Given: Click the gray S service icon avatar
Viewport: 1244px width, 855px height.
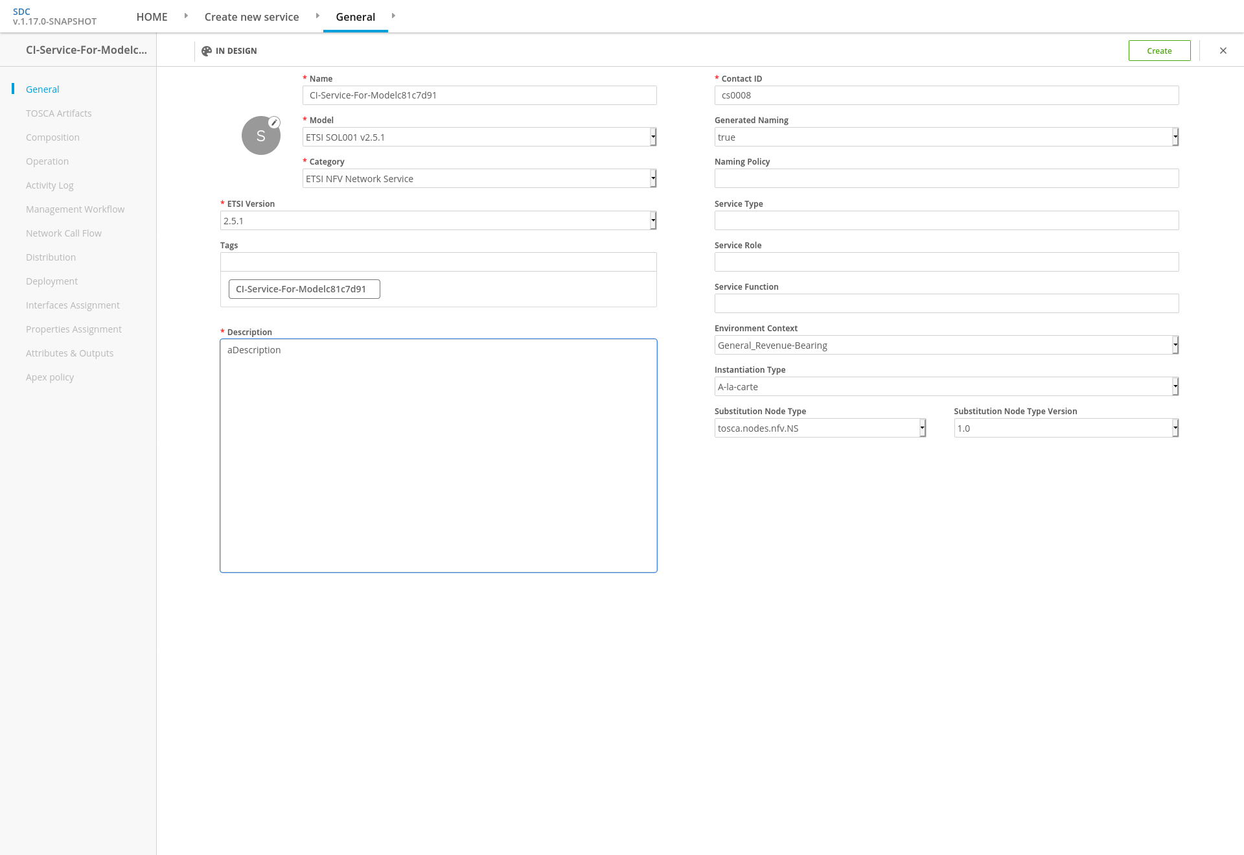Looking at the screenshot, I should 260,135.
